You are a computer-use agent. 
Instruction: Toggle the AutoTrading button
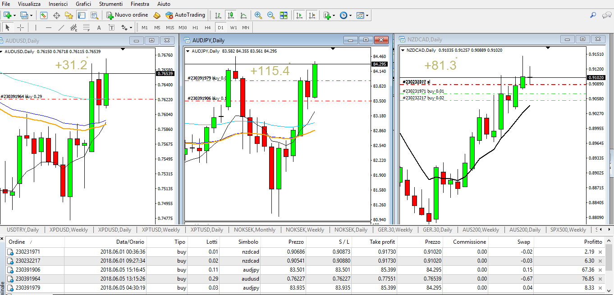(185, 15)
